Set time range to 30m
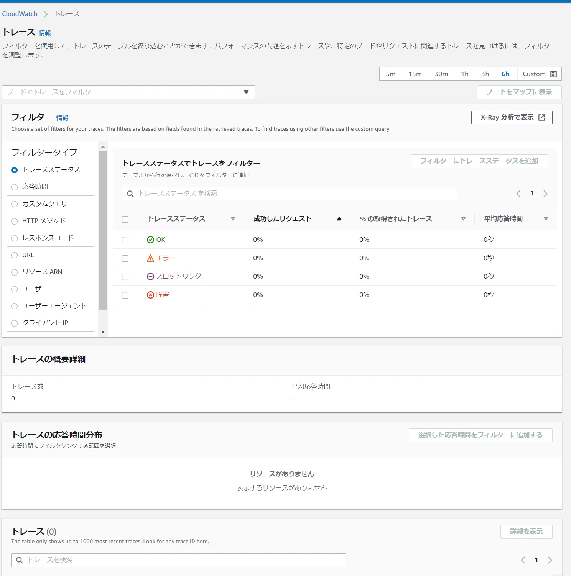The height and width of the screenshot is (576, 571). [x=441, y=74]
